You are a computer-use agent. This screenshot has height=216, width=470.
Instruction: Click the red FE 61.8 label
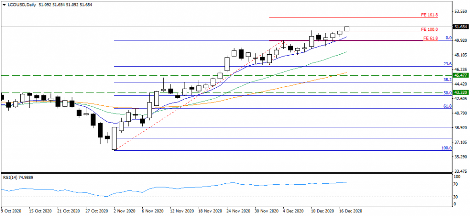(x=430, y=38)
